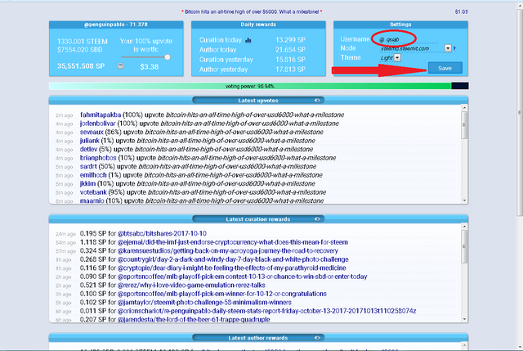The width and height of the screenshot is (523, 351).
Task: Open the @rerez video game emulation link
Action: point(191,286)
